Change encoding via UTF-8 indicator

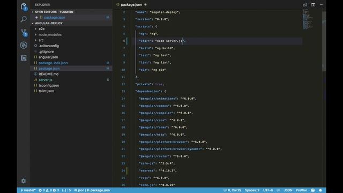tap(268, 190)
